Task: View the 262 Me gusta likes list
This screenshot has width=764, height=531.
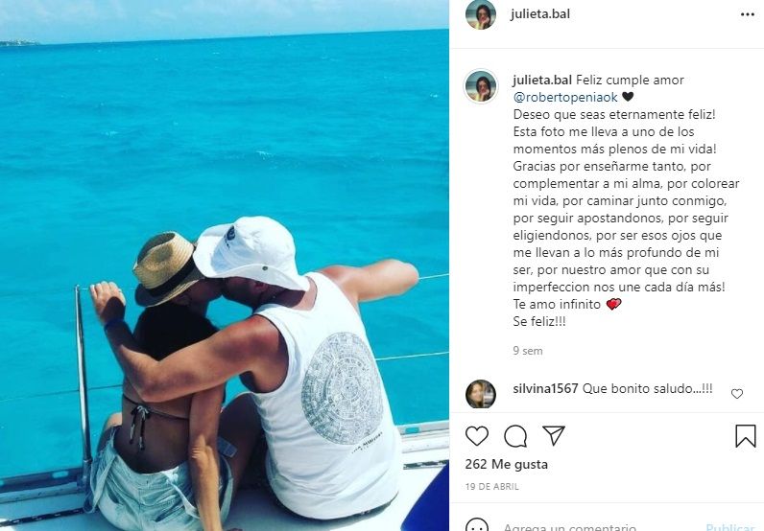Action: (x=506, y=464)
